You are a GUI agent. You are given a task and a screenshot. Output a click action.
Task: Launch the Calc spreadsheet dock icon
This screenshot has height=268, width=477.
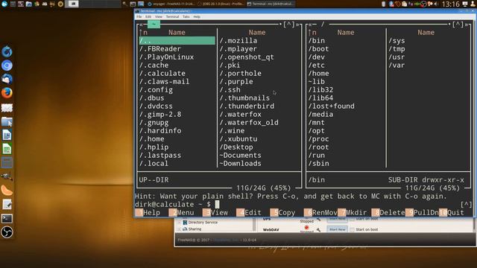(7, 149)
